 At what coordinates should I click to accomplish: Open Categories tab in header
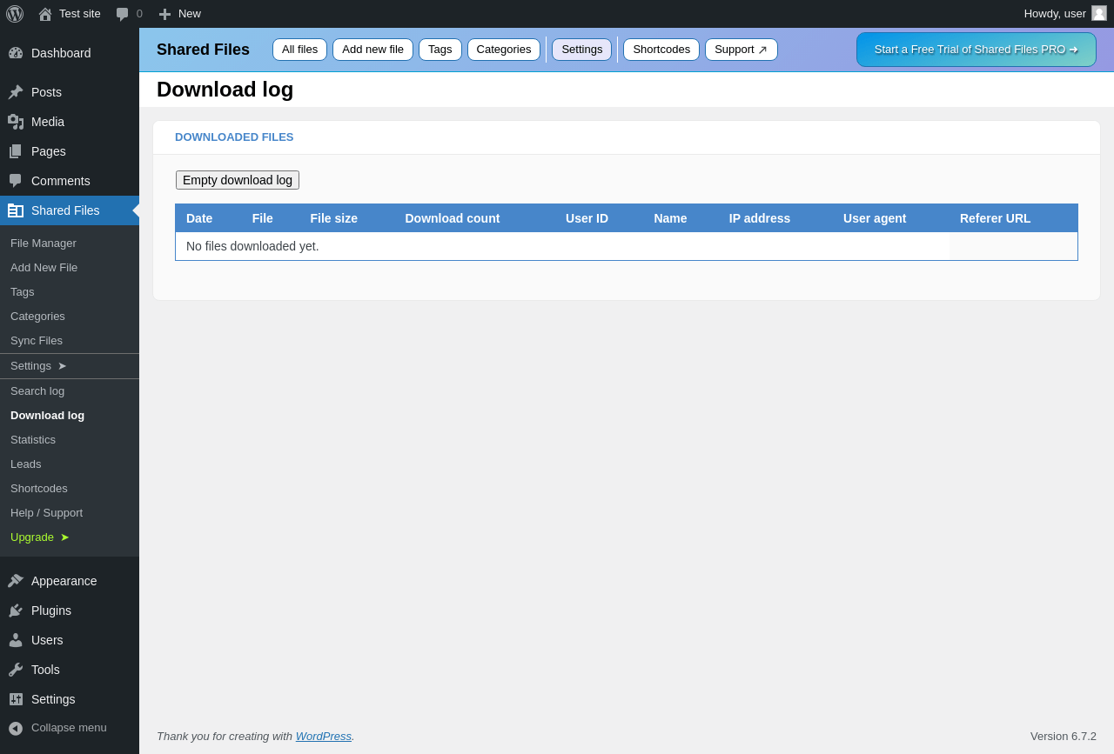(504, 50)
